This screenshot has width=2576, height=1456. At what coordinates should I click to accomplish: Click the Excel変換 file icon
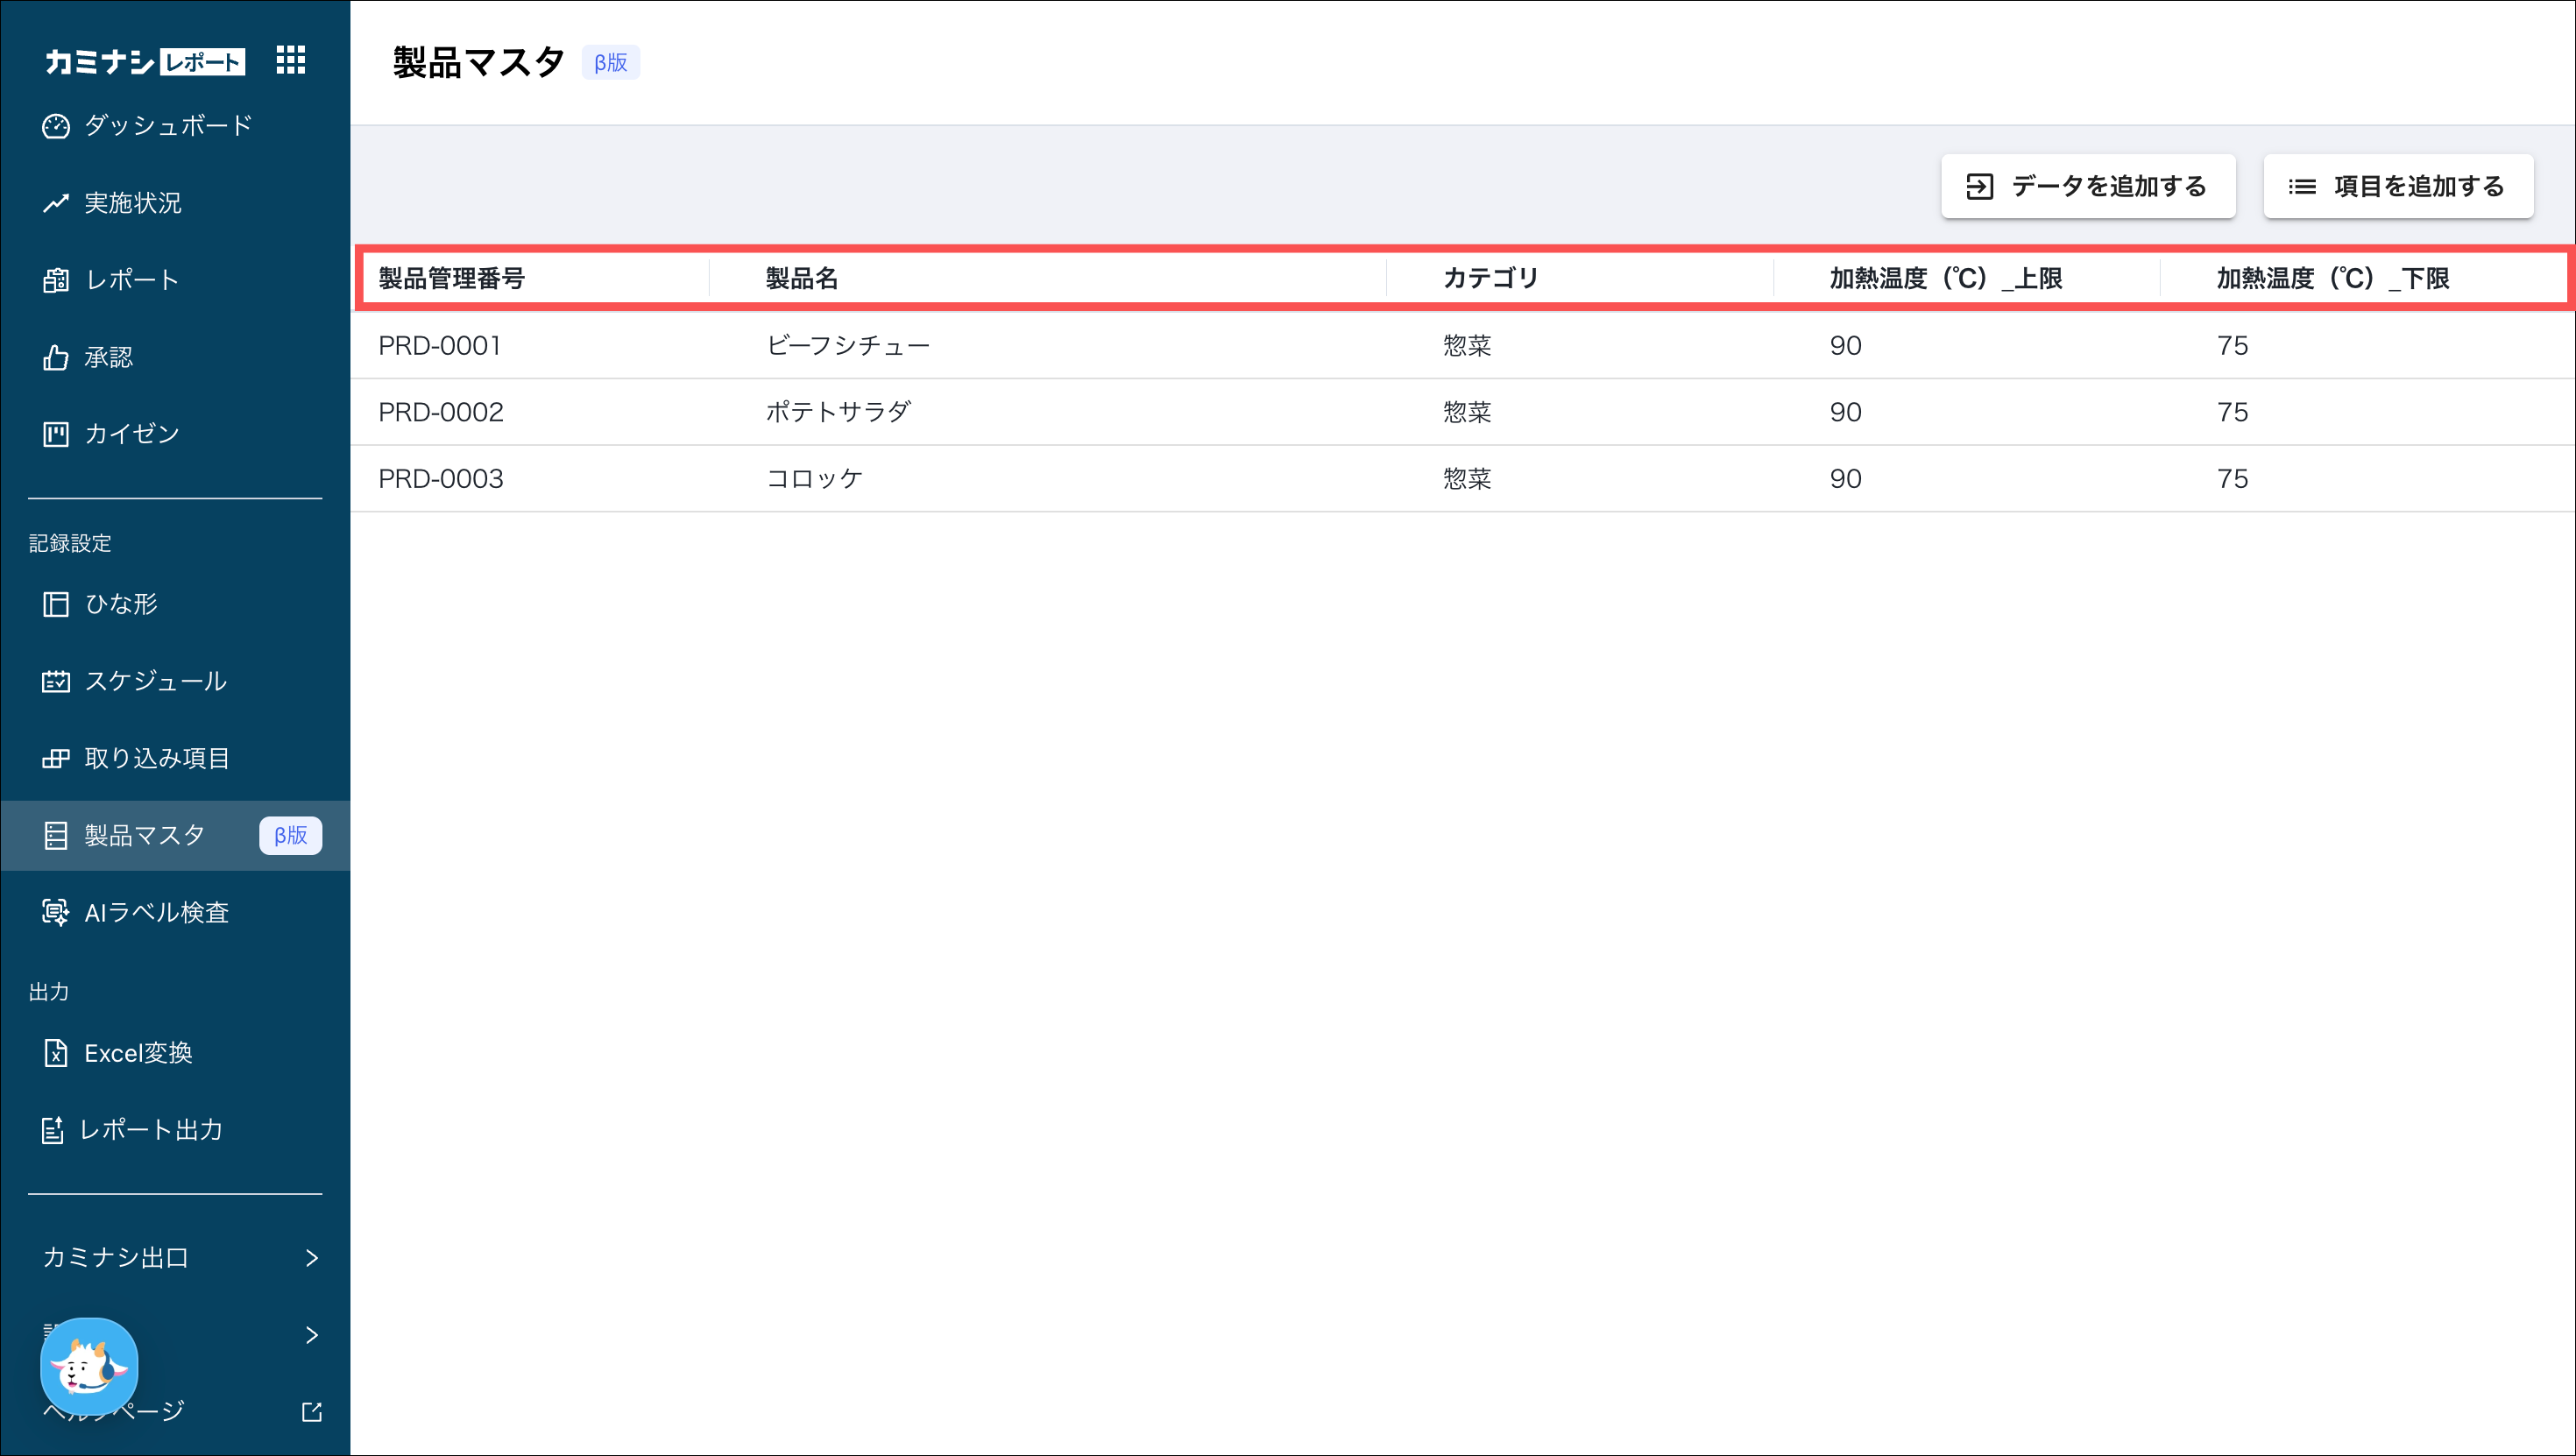56,1053
